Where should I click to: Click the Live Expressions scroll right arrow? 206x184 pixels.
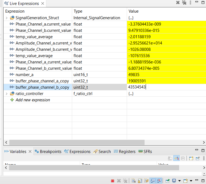(204, 142)
